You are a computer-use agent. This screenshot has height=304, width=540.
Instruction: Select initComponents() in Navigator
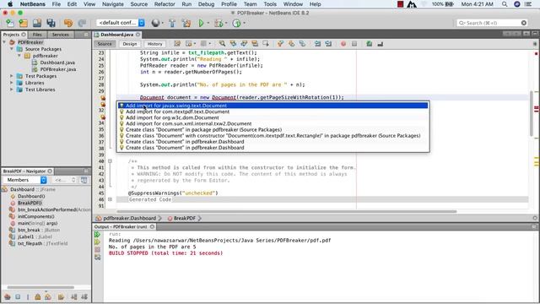tap(35, 216)
